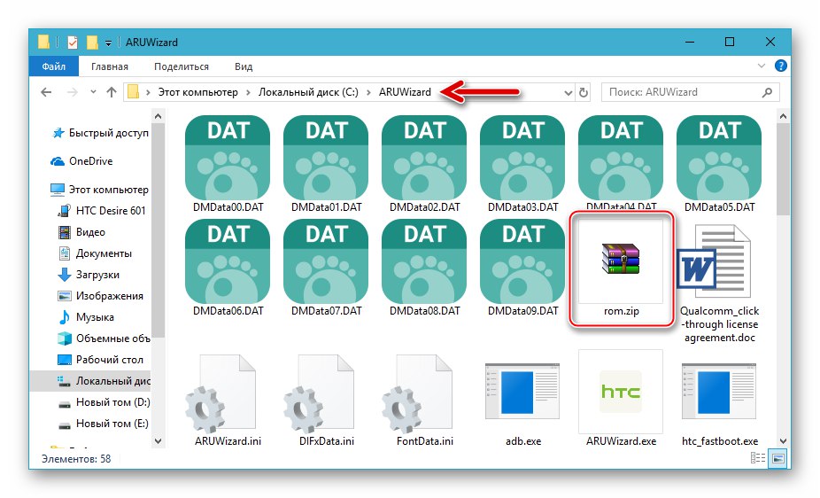Select the DMData02.DAT file icon
This screenshot has width=820, height=498.
pyautogui.click(x=424, y=158)
